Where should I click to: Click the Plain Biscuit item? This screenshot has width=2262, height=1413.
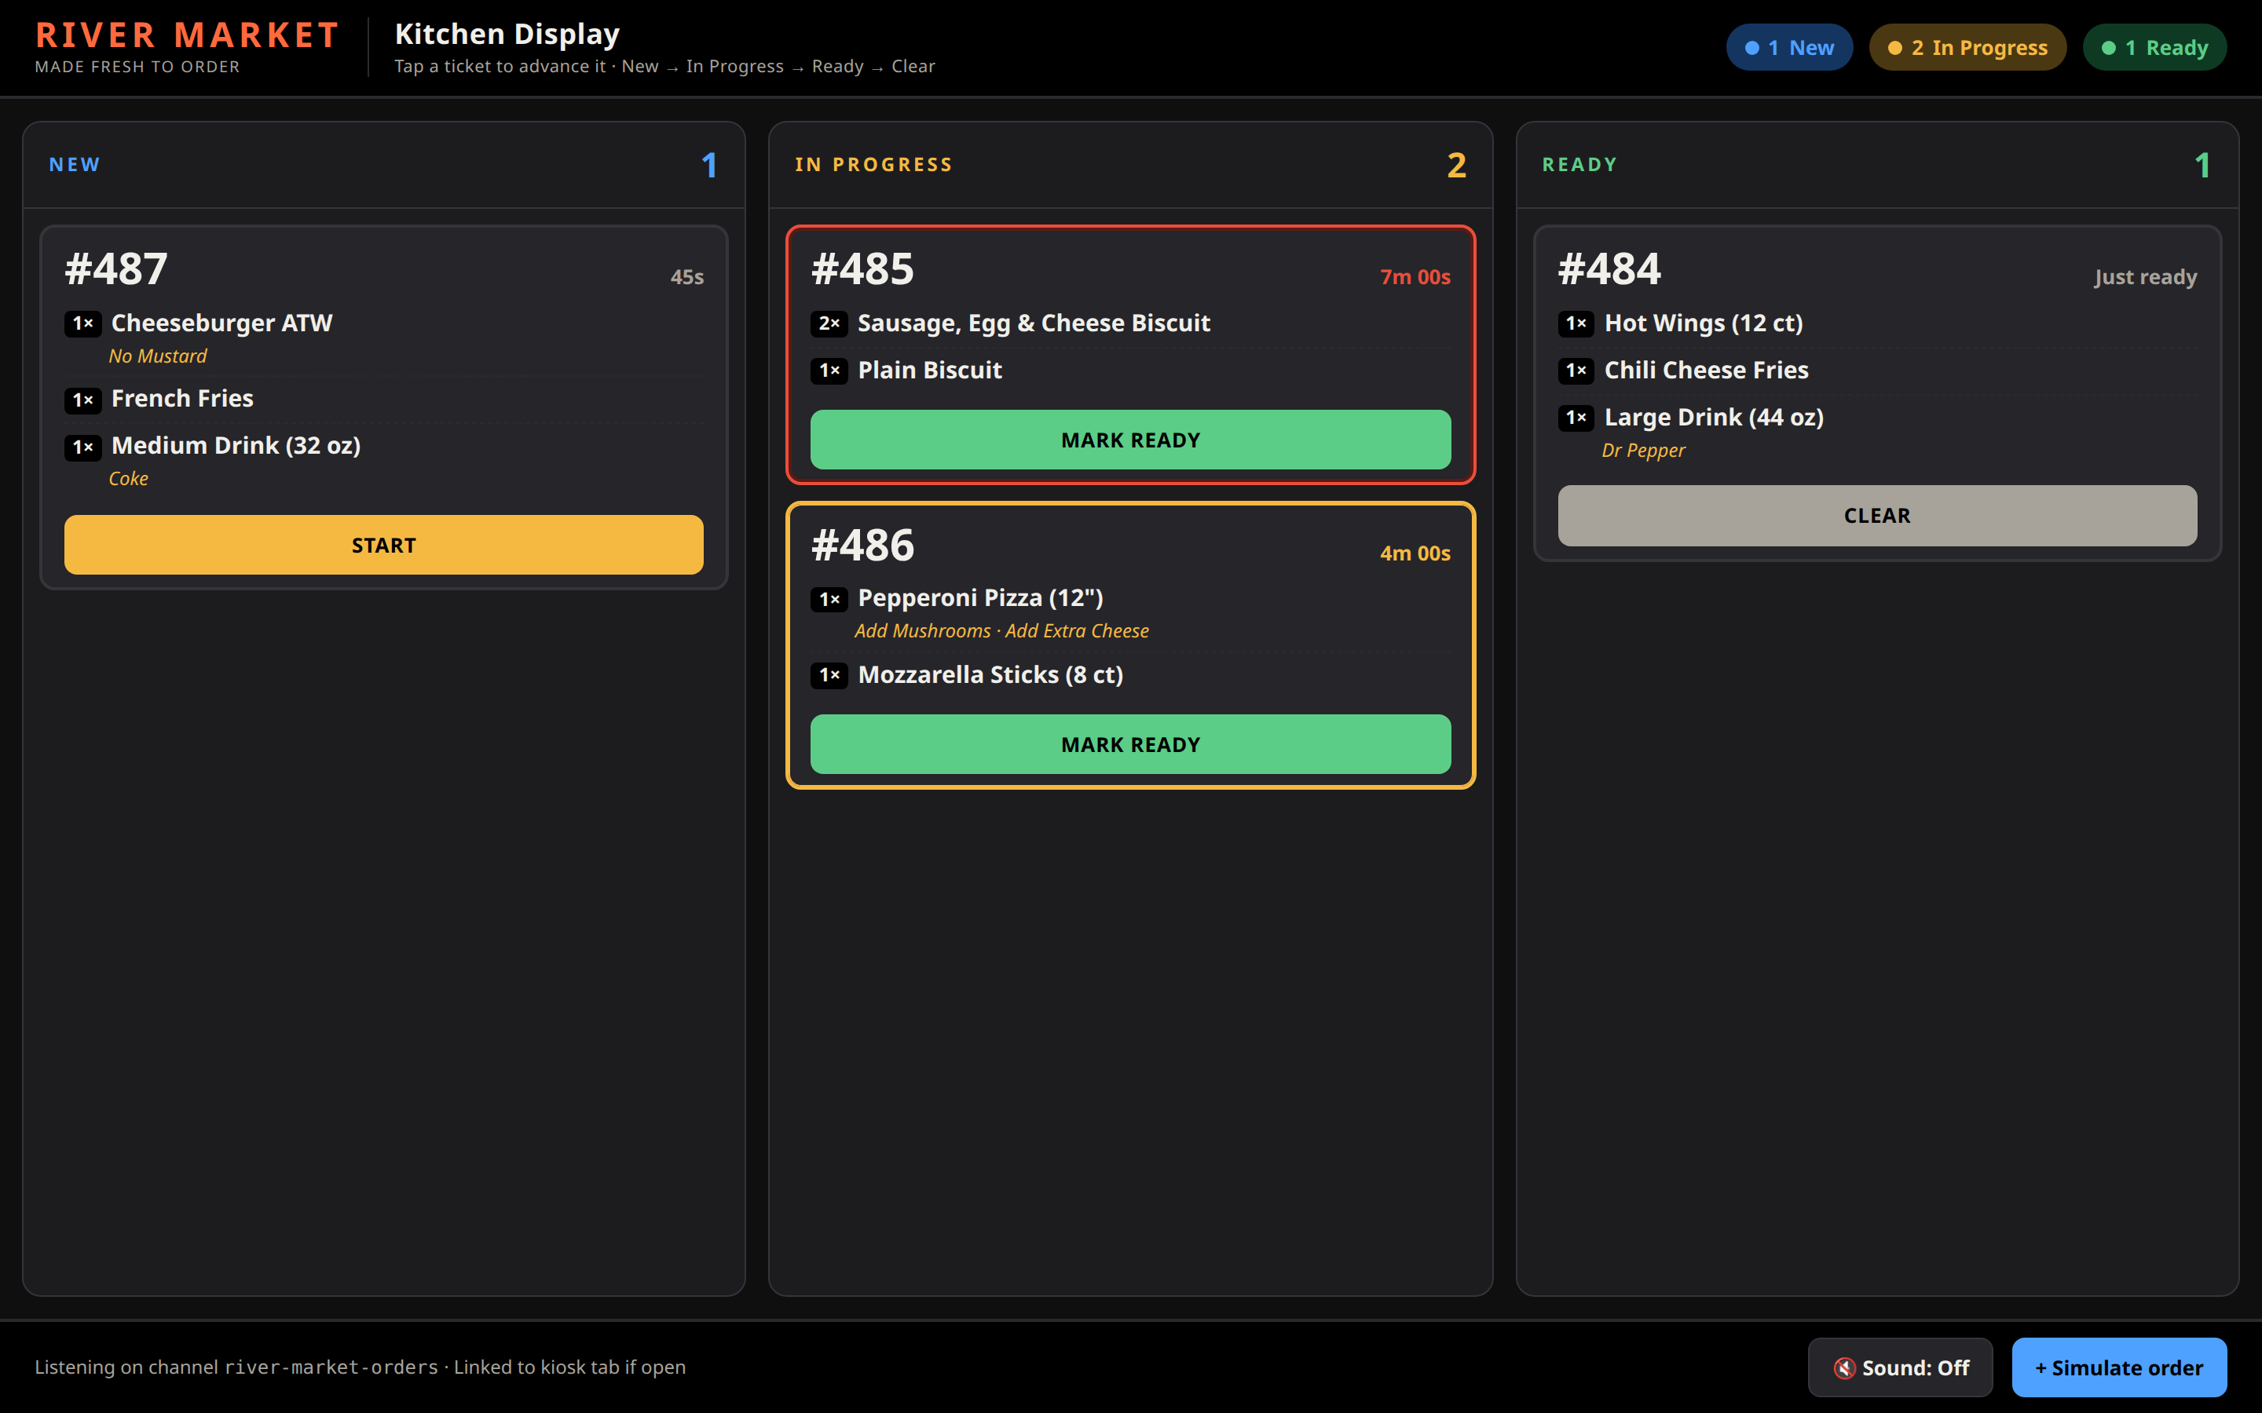(930, 370)
